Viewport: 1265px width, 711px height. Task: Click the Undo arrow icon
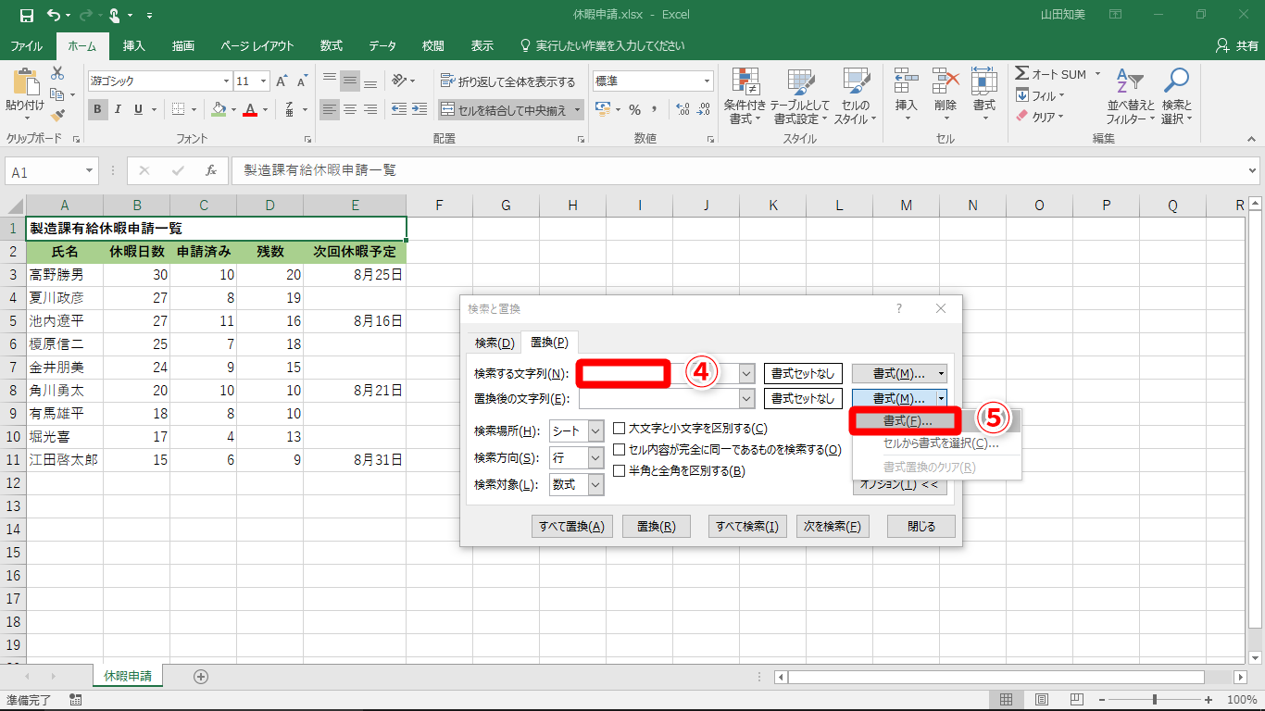[53, 15]
